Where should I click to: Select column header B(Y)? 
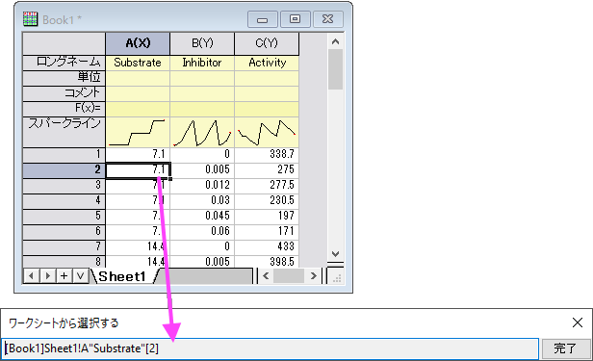202,43
